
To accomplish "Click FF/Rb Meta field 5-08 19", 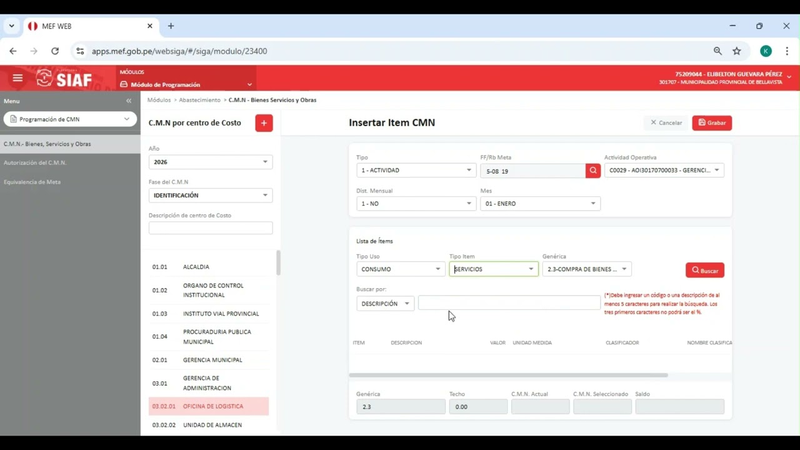I will [532, 171].
